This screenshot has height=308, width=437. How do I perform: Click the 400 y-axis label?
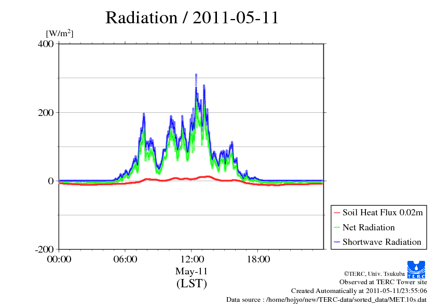tap(46, 44)
